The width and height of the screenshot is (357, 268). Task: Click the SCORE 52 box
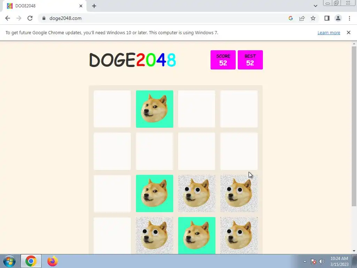pyautogui.click(x=223, y=60)
